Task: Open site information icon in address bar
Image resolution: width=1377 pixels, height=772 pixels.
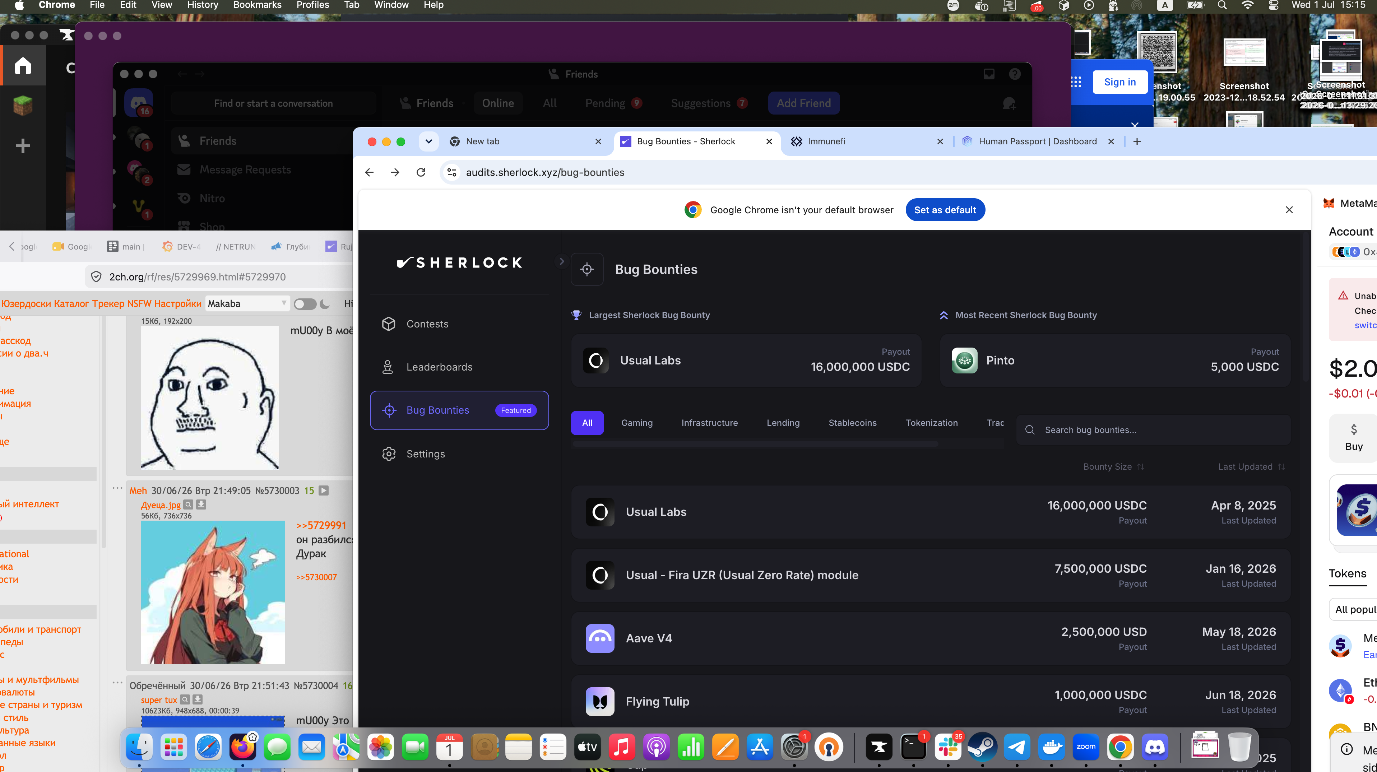Action: click(x=452, y=172)
